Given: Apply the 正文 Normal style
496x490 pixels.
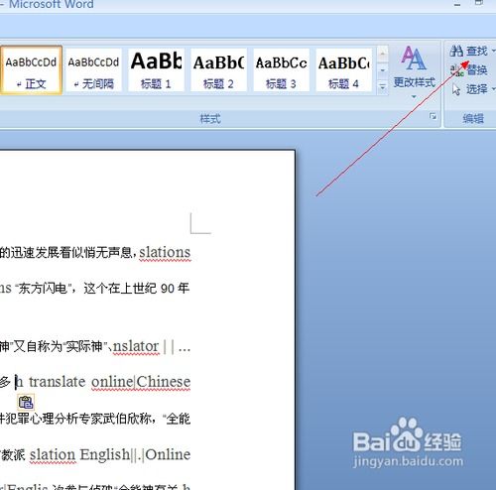Looking at the screenshot, I should pyautogui.click(x=31, y=70).
